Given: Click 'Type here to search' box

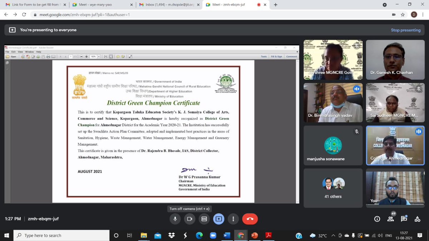Looking at the screenshot, I should [x=61, y=235].
